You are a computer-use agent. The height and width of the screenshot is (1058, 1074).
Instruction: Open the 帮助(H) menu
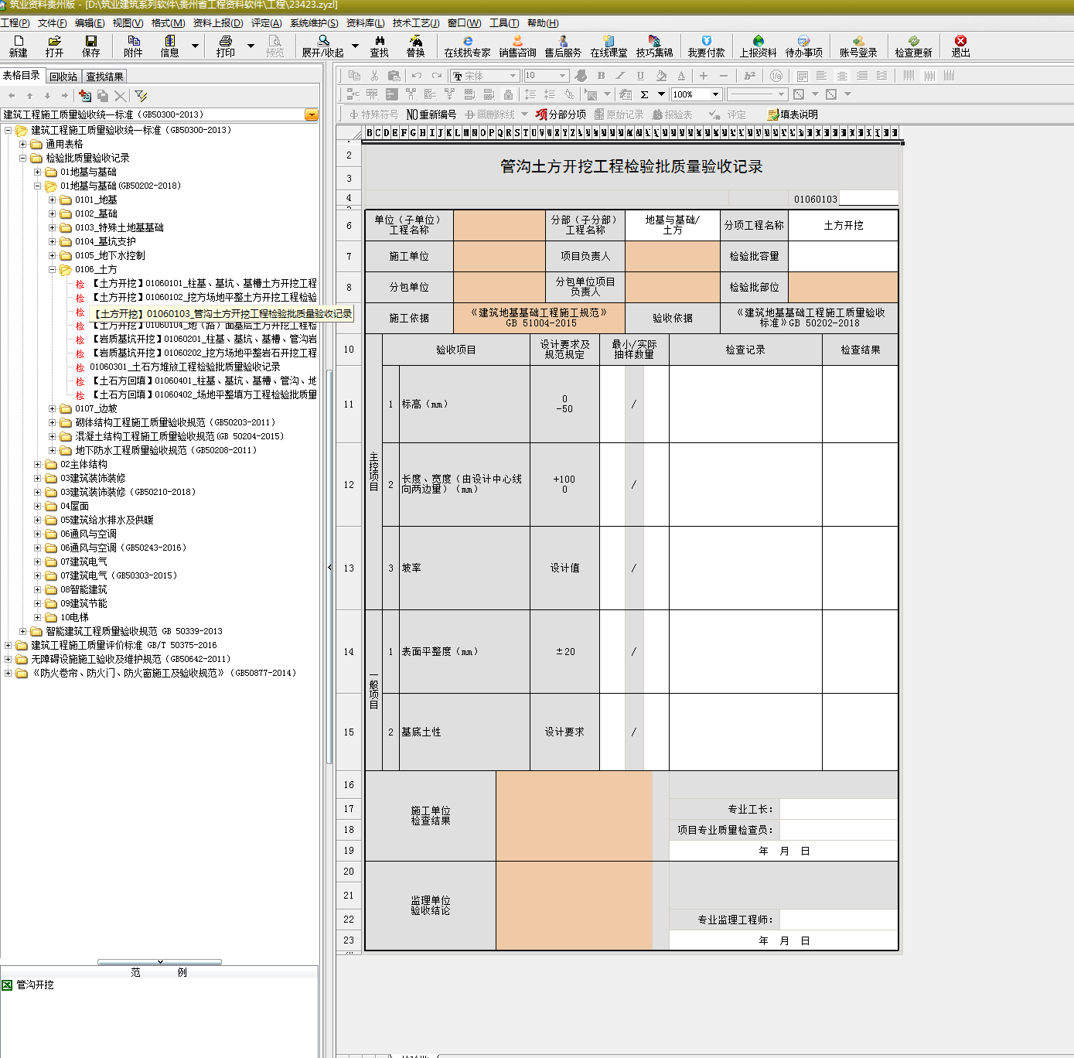543,23
